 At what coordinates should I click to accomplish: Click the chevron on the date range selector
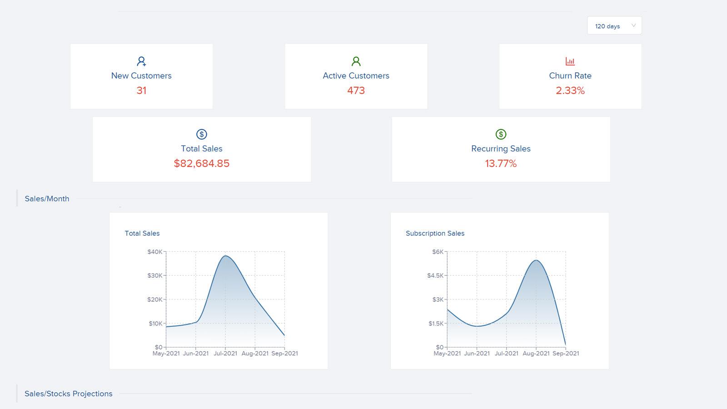[x=633, y=25]
